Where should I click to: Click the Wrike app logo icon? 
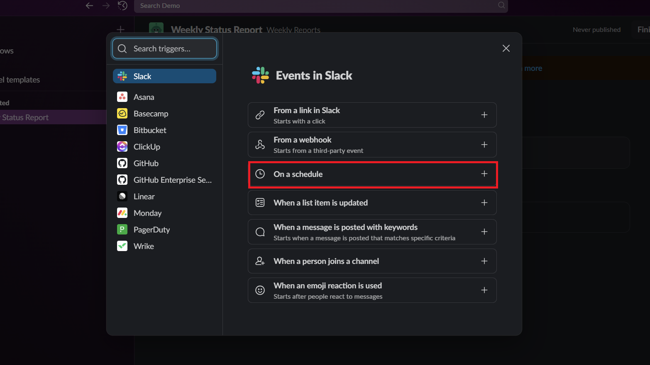(122, 246)
